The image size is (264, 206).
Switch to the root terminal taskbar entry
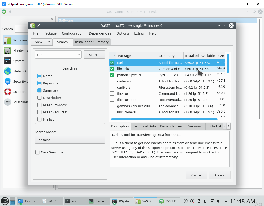[75, 201]
